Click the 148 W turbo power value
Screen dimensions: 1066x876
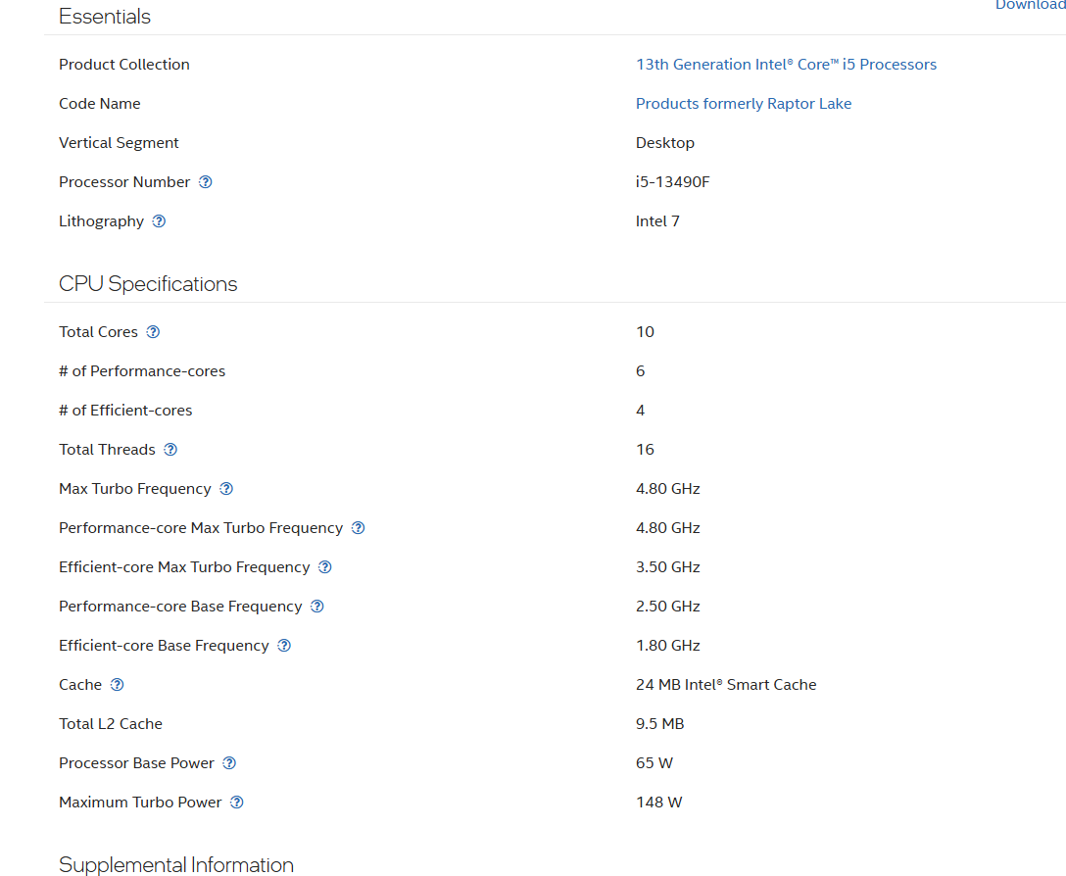[x=658, y=803]
